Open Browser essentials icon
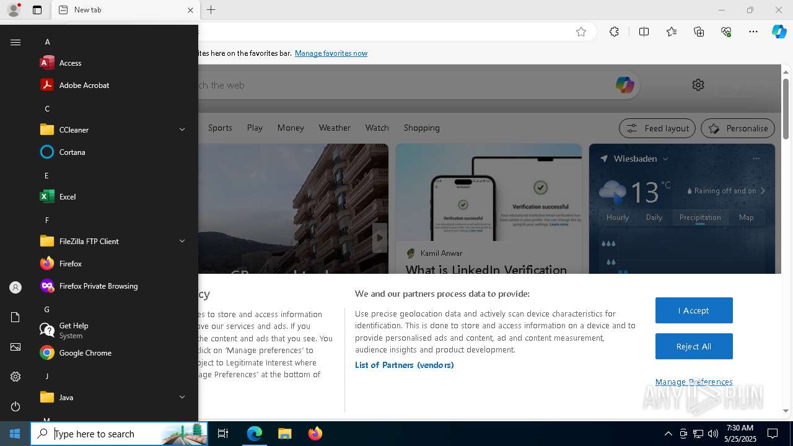The height and width of the screenshot is (446, 793). (x=726, y=32)
